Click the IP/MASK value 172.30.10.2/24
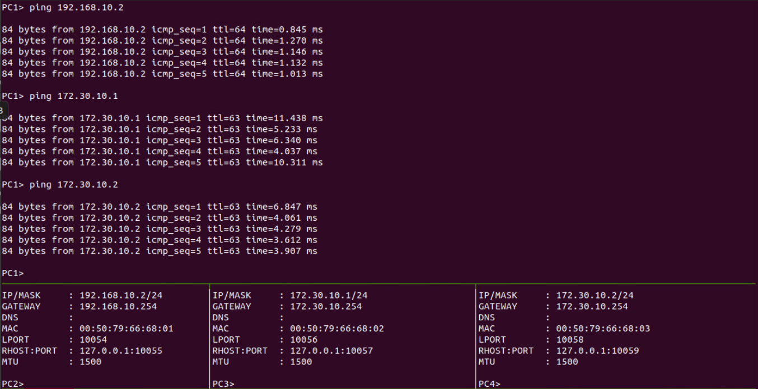758x389 pixels. coord(595,295)
